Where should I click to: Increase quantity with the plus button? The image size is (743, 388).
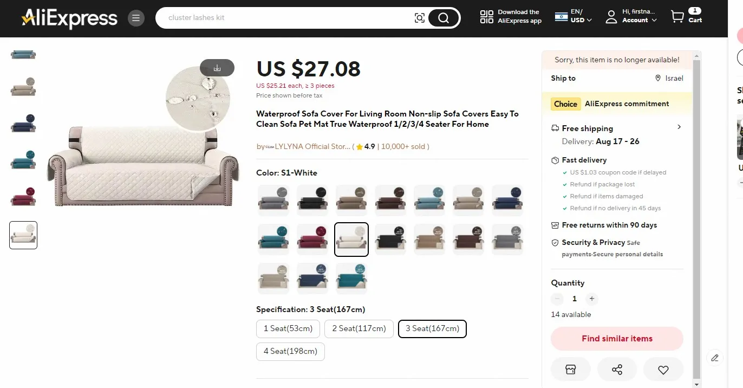[x=592, y=299]
